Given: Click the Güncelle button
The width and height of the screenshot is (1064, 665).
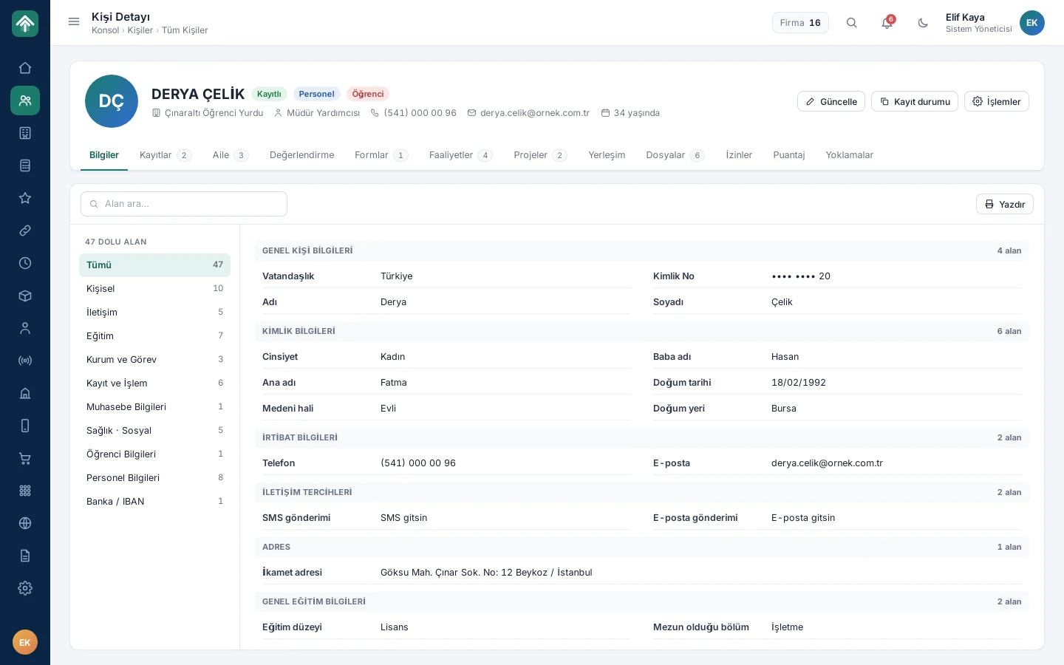Looking at the screenshot, I should pos(831,101).
